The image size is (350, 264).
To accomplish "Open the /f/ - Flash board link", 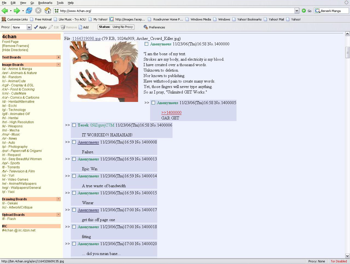I will tap(9, 219).
